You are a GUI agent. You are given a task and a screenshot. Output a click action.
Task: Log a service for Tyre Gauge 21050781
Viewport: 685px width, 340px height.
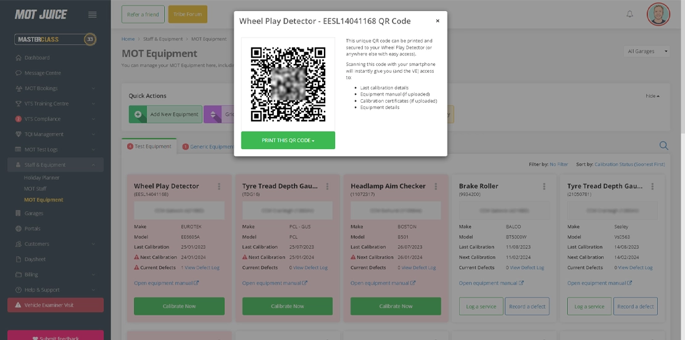coord(589,307)
